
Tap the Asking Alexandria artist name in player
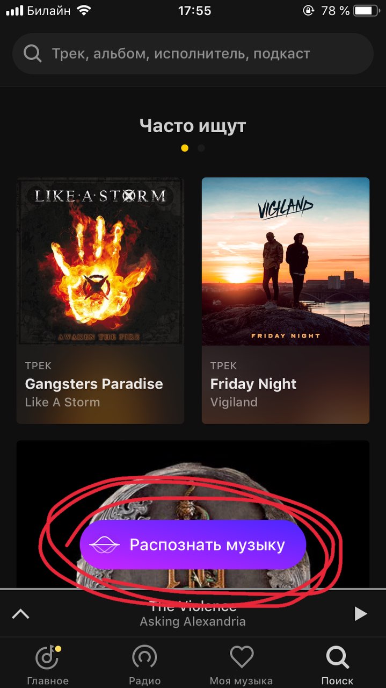point(193,622)
